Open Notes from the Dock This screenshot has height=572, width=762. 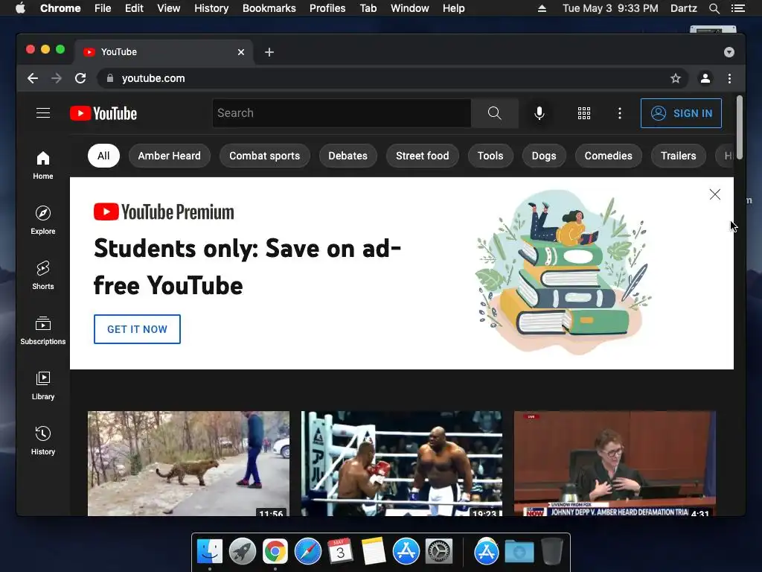click(x=374, y=551)
